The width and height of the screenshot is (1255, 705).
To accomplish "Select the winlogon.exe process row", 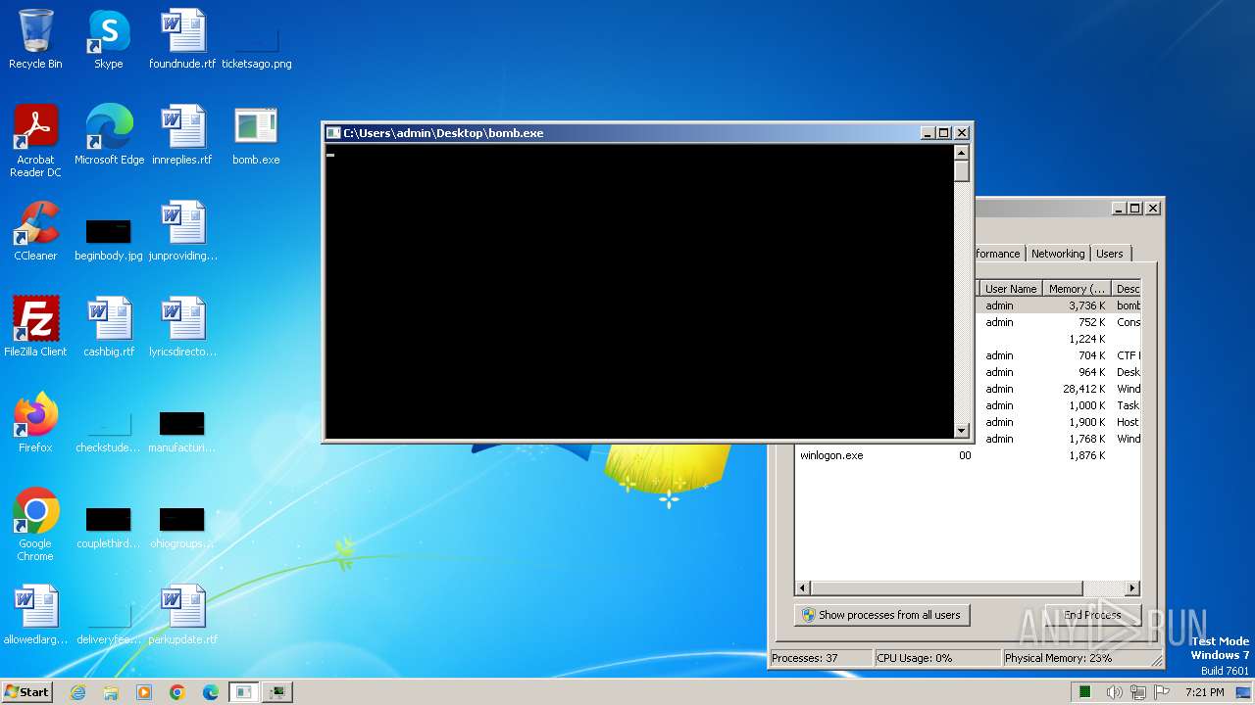I will 968,455.
